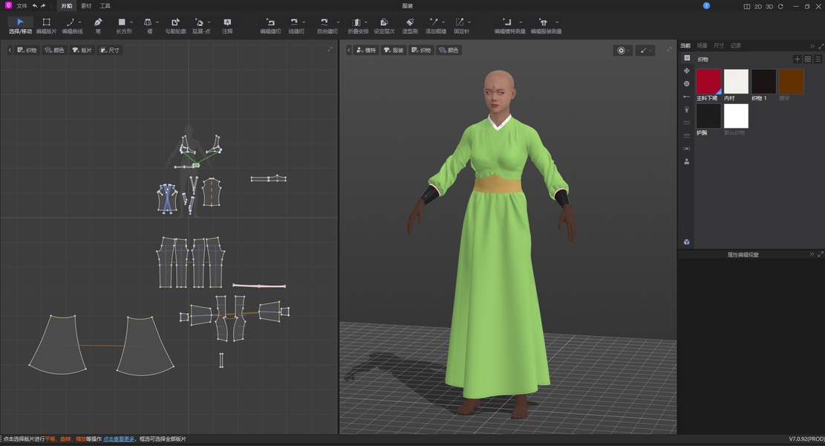Select the red 主料下裙 fabric swatch
This screenshot has height=446, width=825.
(x=708, y=82)
